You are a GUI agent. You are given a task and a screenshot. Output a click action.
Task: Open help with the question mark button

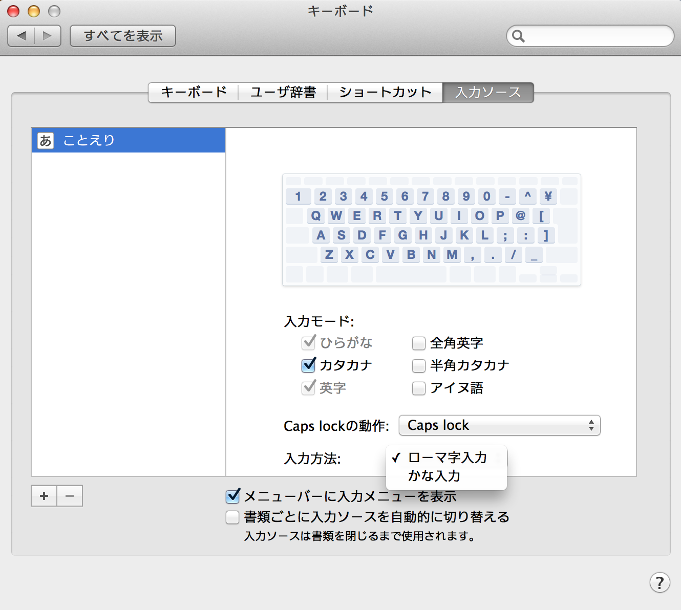[659, 582]
